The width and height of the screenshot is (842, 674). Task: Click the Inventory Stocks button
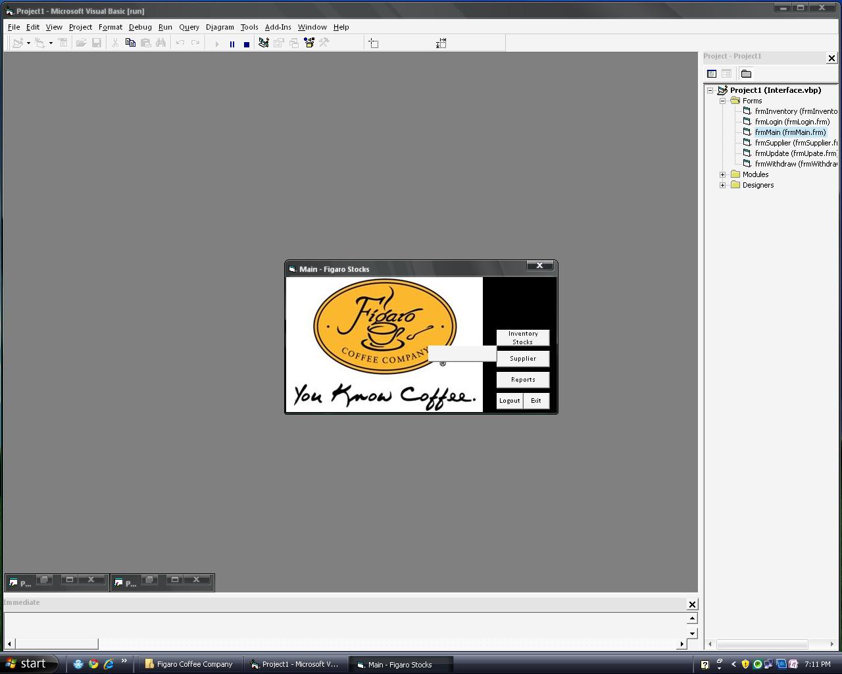click(x=523, y=338)
